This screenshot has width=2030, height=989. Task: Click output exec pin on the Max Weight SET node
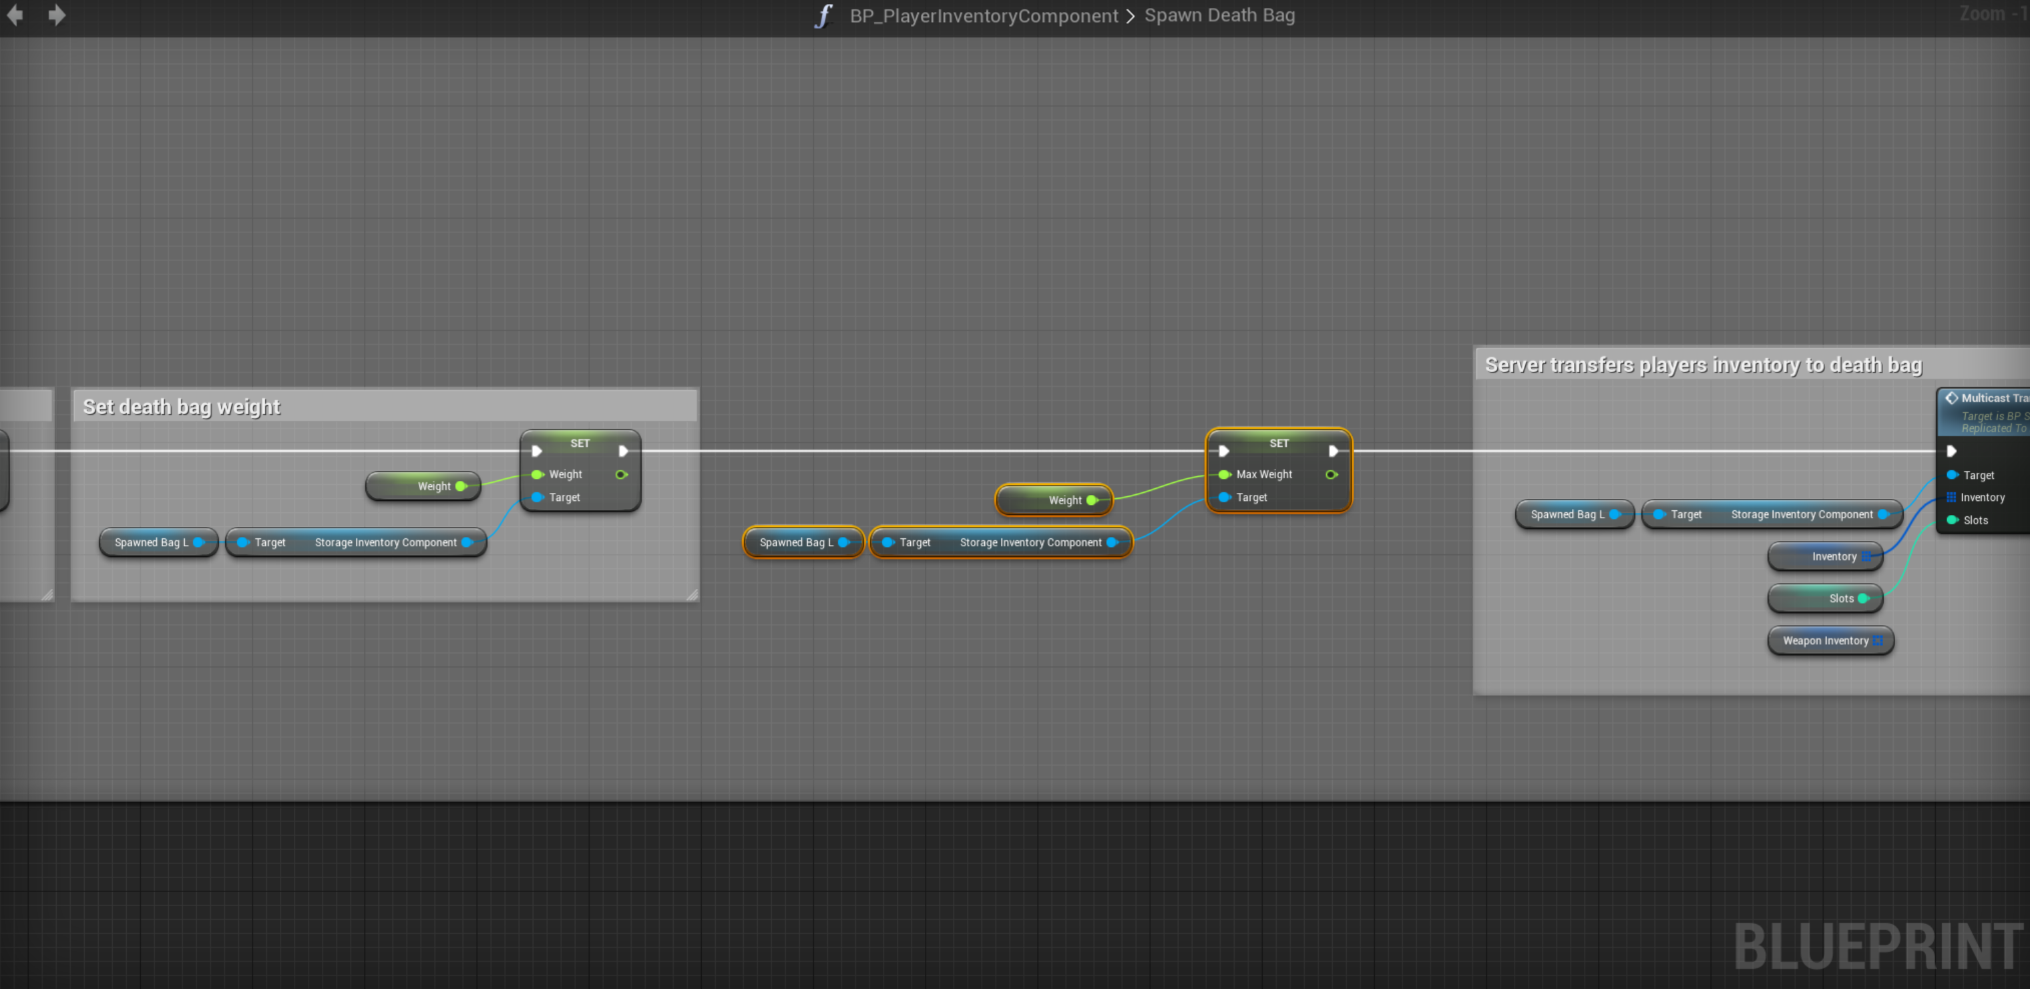[x=1334, y=451]
